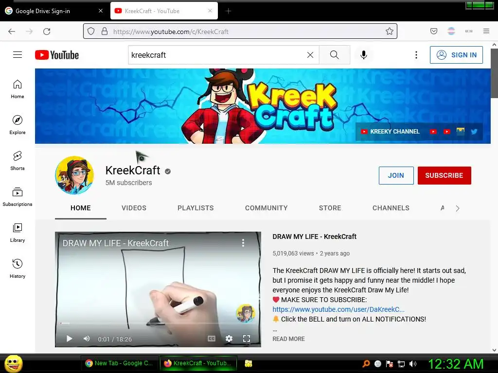Open Subscriptions in the sidebar
This screenshot has height=373, width=498.
point(18,197)
